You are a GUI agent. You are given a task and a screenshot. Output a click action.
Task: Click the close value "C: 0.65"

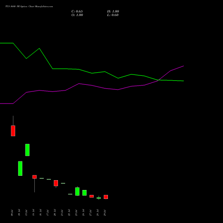[77, 12]
